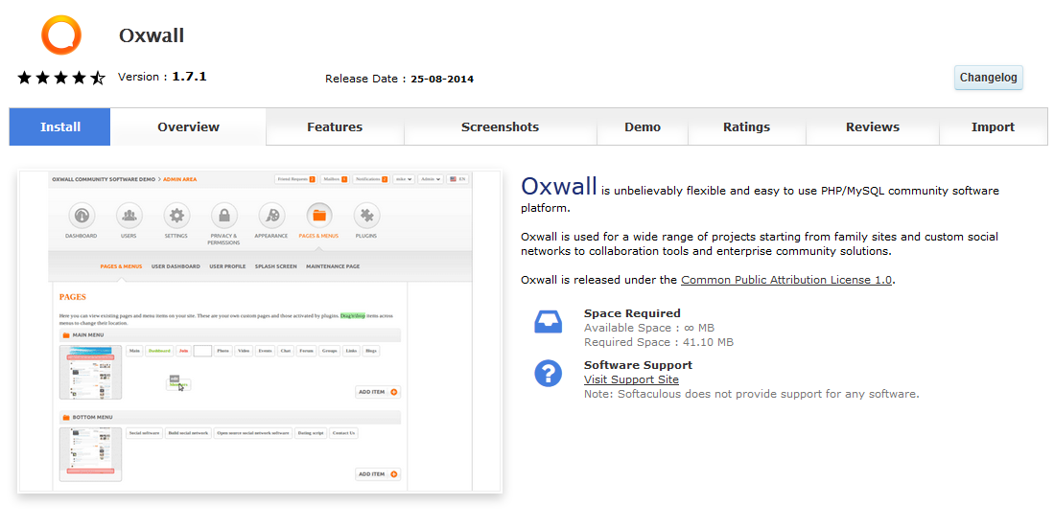Screen dimensions: 1054x528
Task: Click the Software Support heading
Action: point(638,365)
